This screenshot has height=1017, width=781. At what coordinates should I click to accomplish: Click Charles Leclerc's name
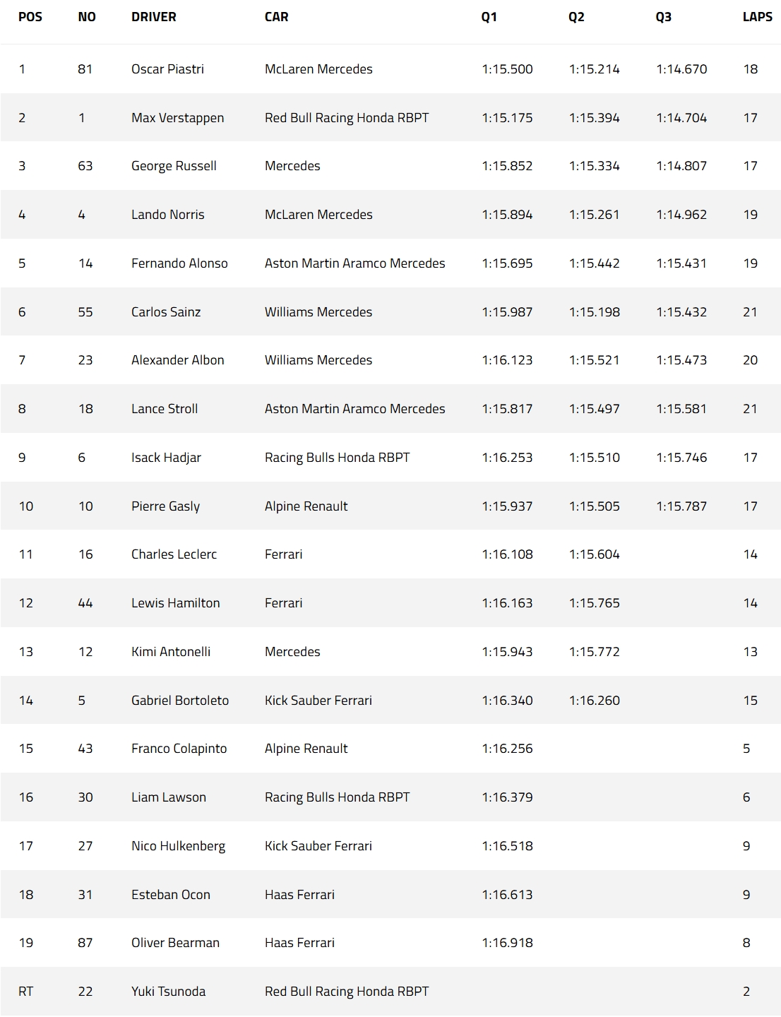point(174,554)
